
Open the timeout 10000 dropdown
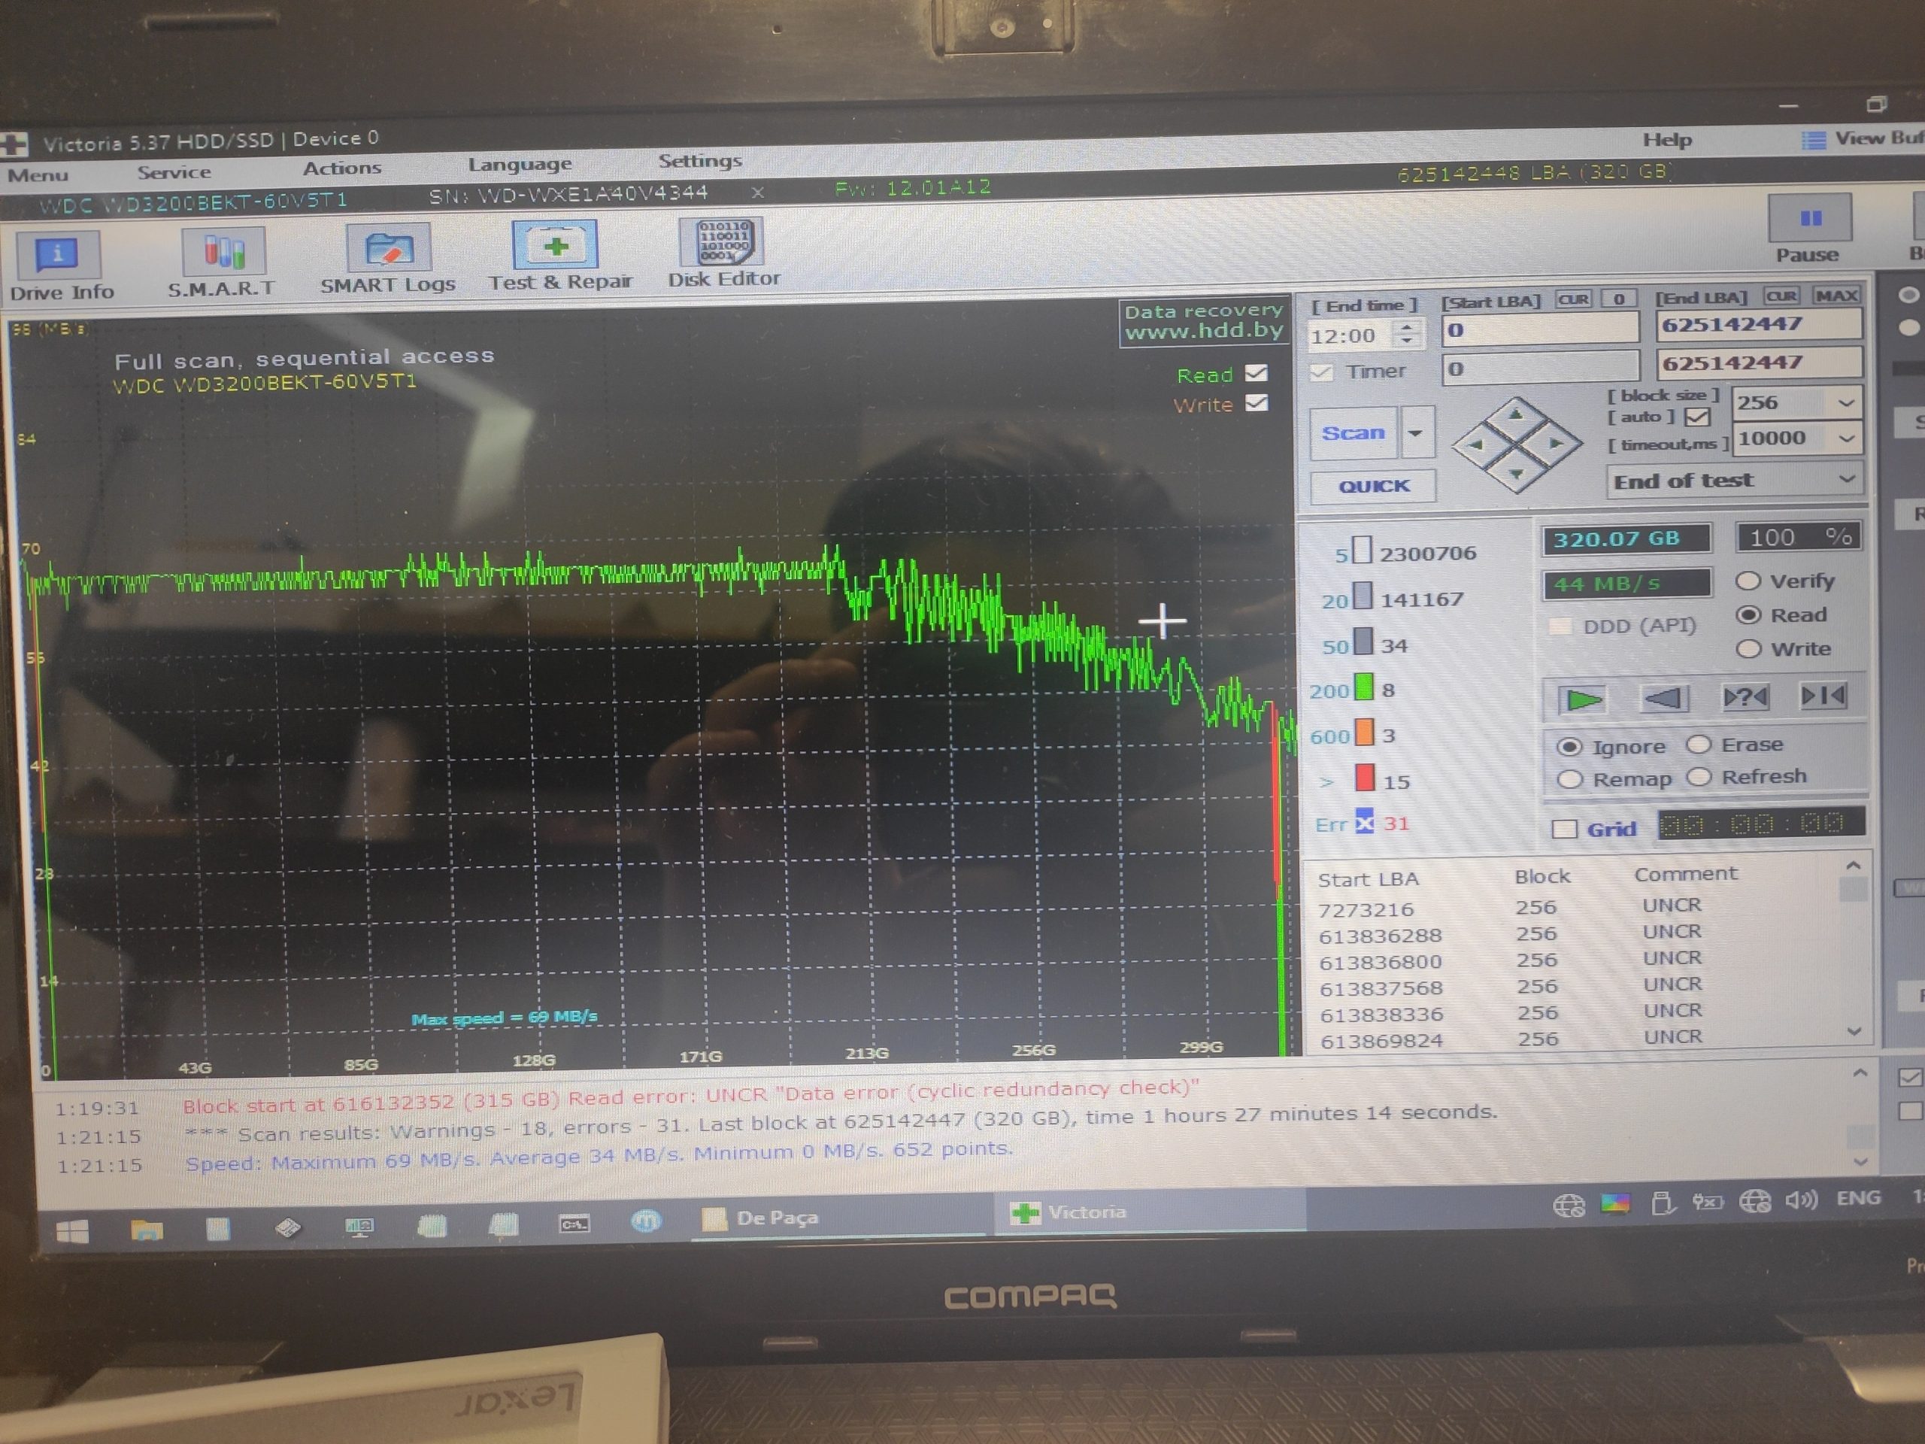click(x=1845, y=438)
